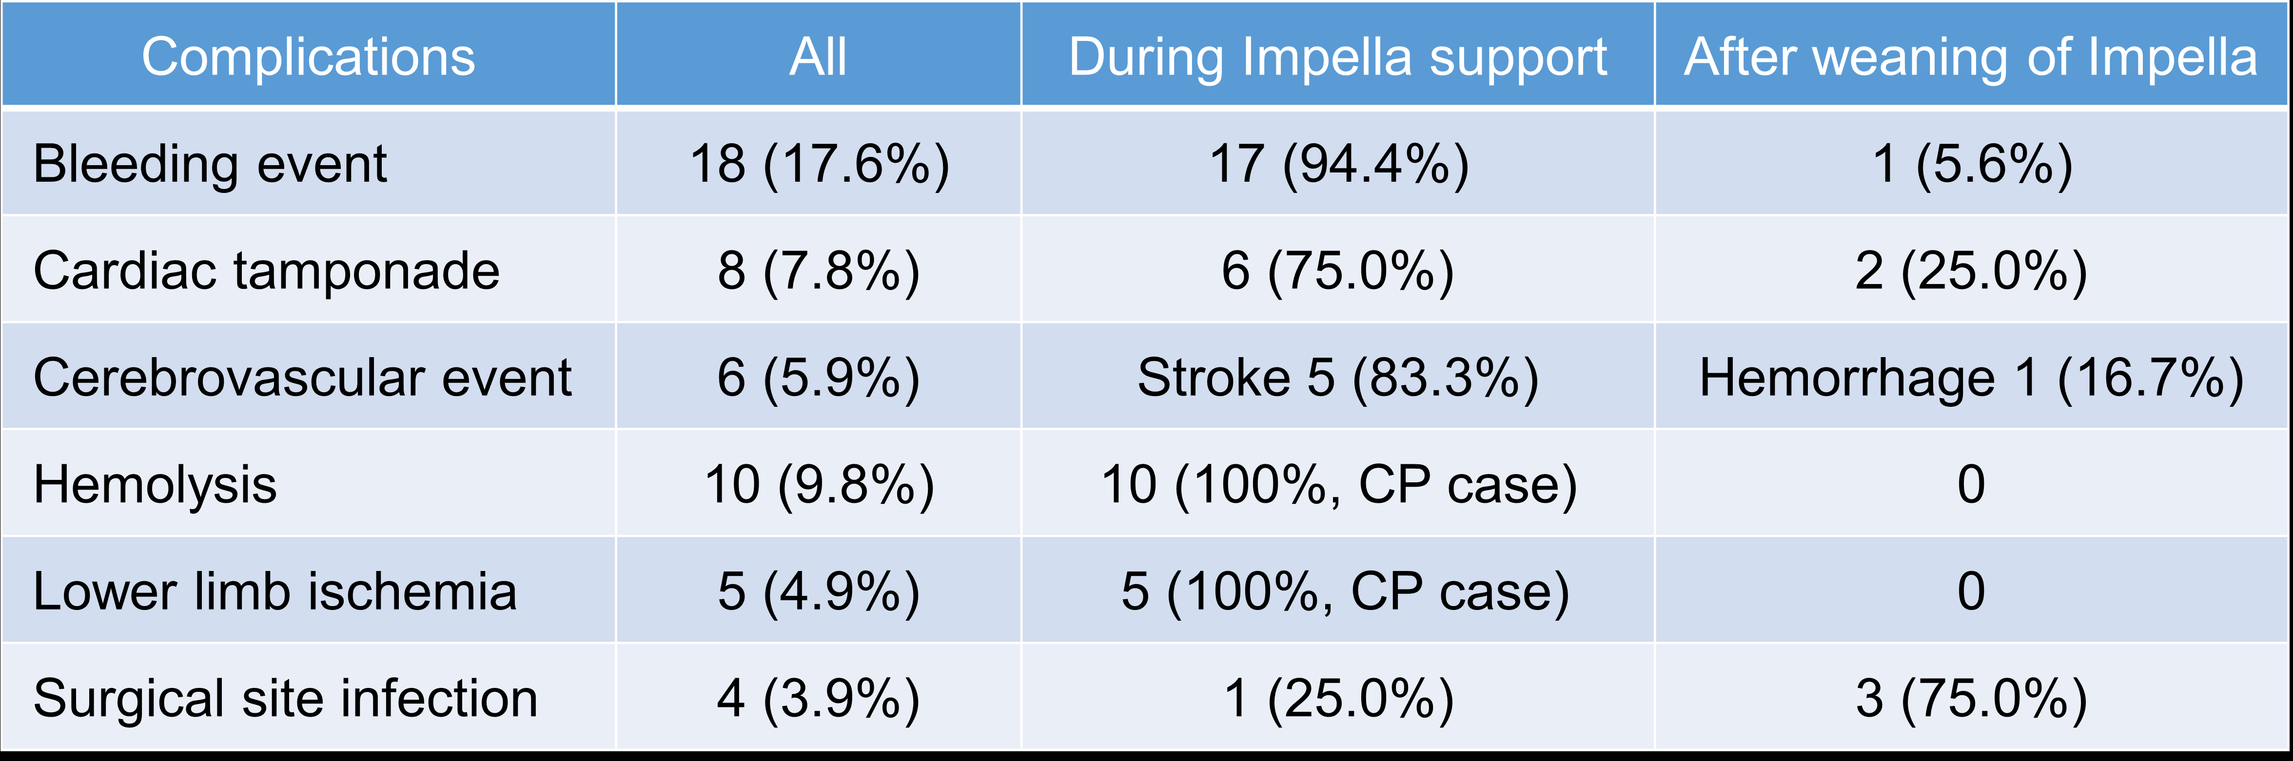This screenshot has width=2293, height=761.
Task: Click the 3 (75.0%) cell
Action: 1971,698
